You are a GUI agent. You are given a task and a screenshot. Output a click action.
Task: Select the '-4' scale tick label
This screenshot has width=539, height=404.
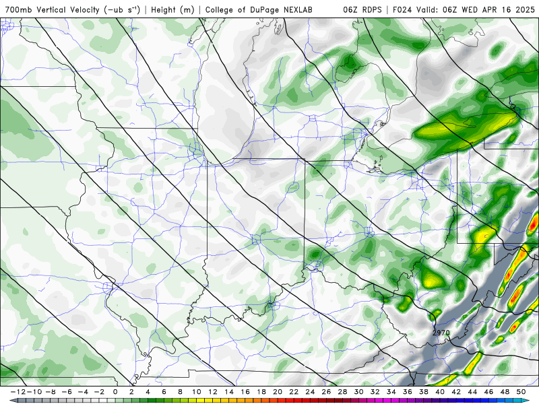(x=83, y=392)
